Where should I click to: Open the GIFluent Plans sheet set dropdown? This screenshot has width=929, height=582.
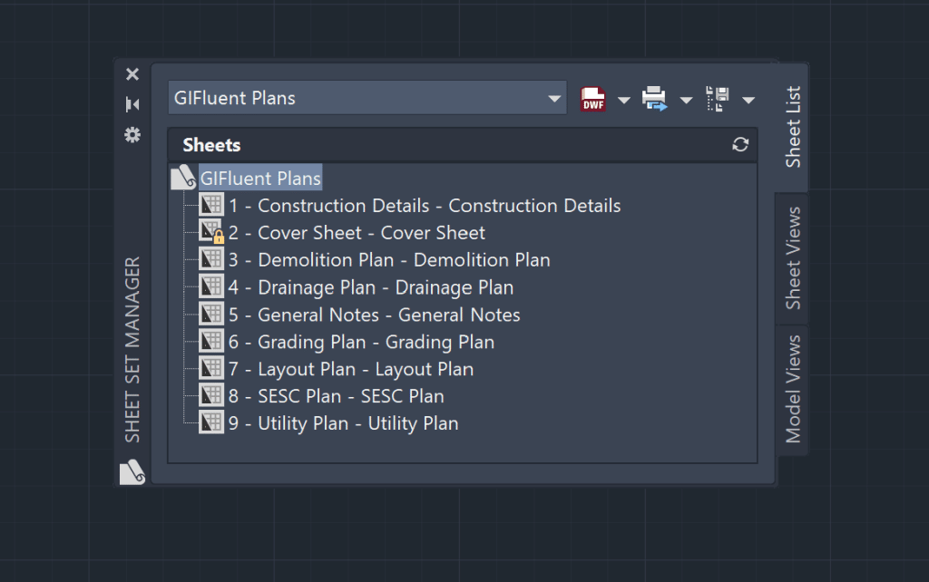tap(555, 98)
